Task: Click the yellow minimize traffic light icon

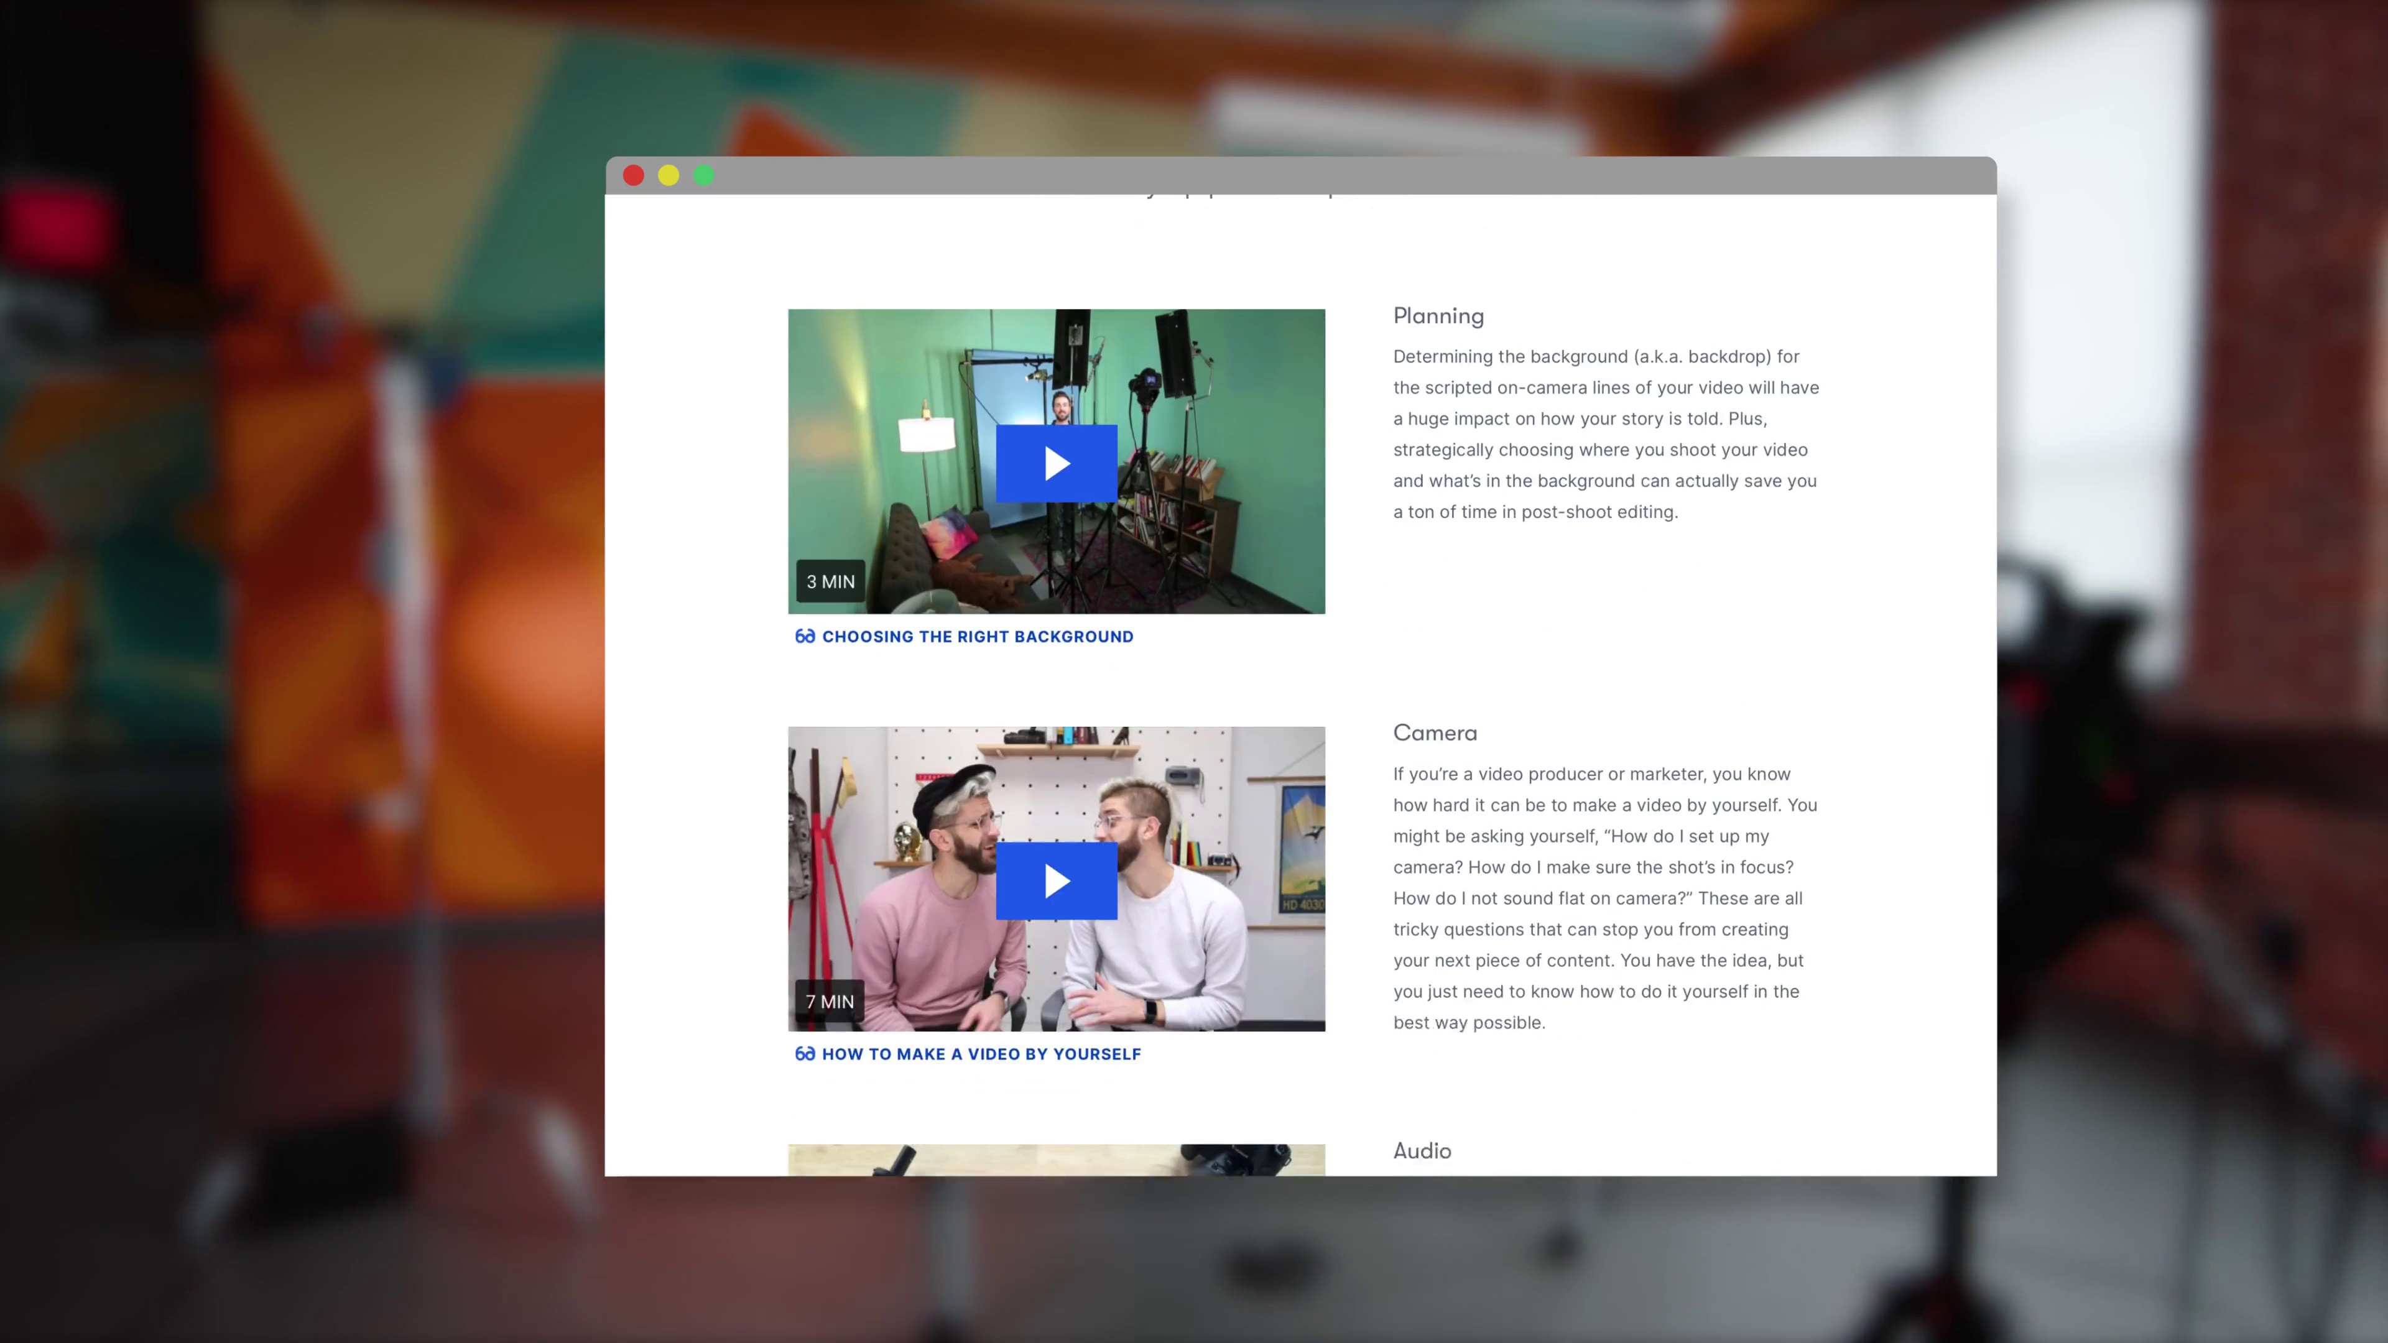Action: click(669, 175)
